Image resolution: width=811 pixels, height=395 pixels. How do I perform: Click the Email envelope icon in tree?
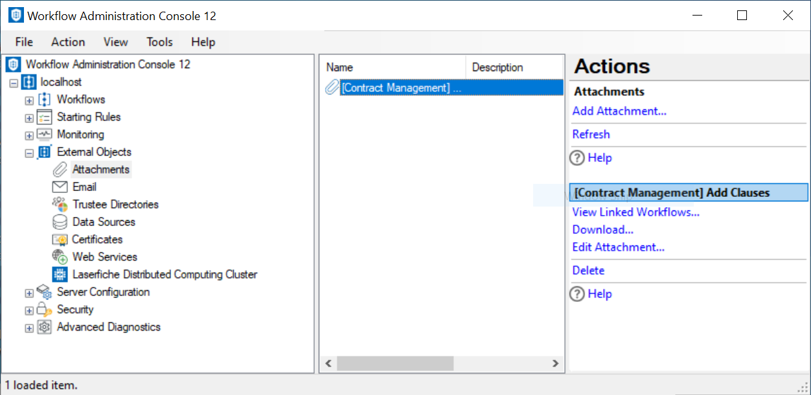coord(60,187)
